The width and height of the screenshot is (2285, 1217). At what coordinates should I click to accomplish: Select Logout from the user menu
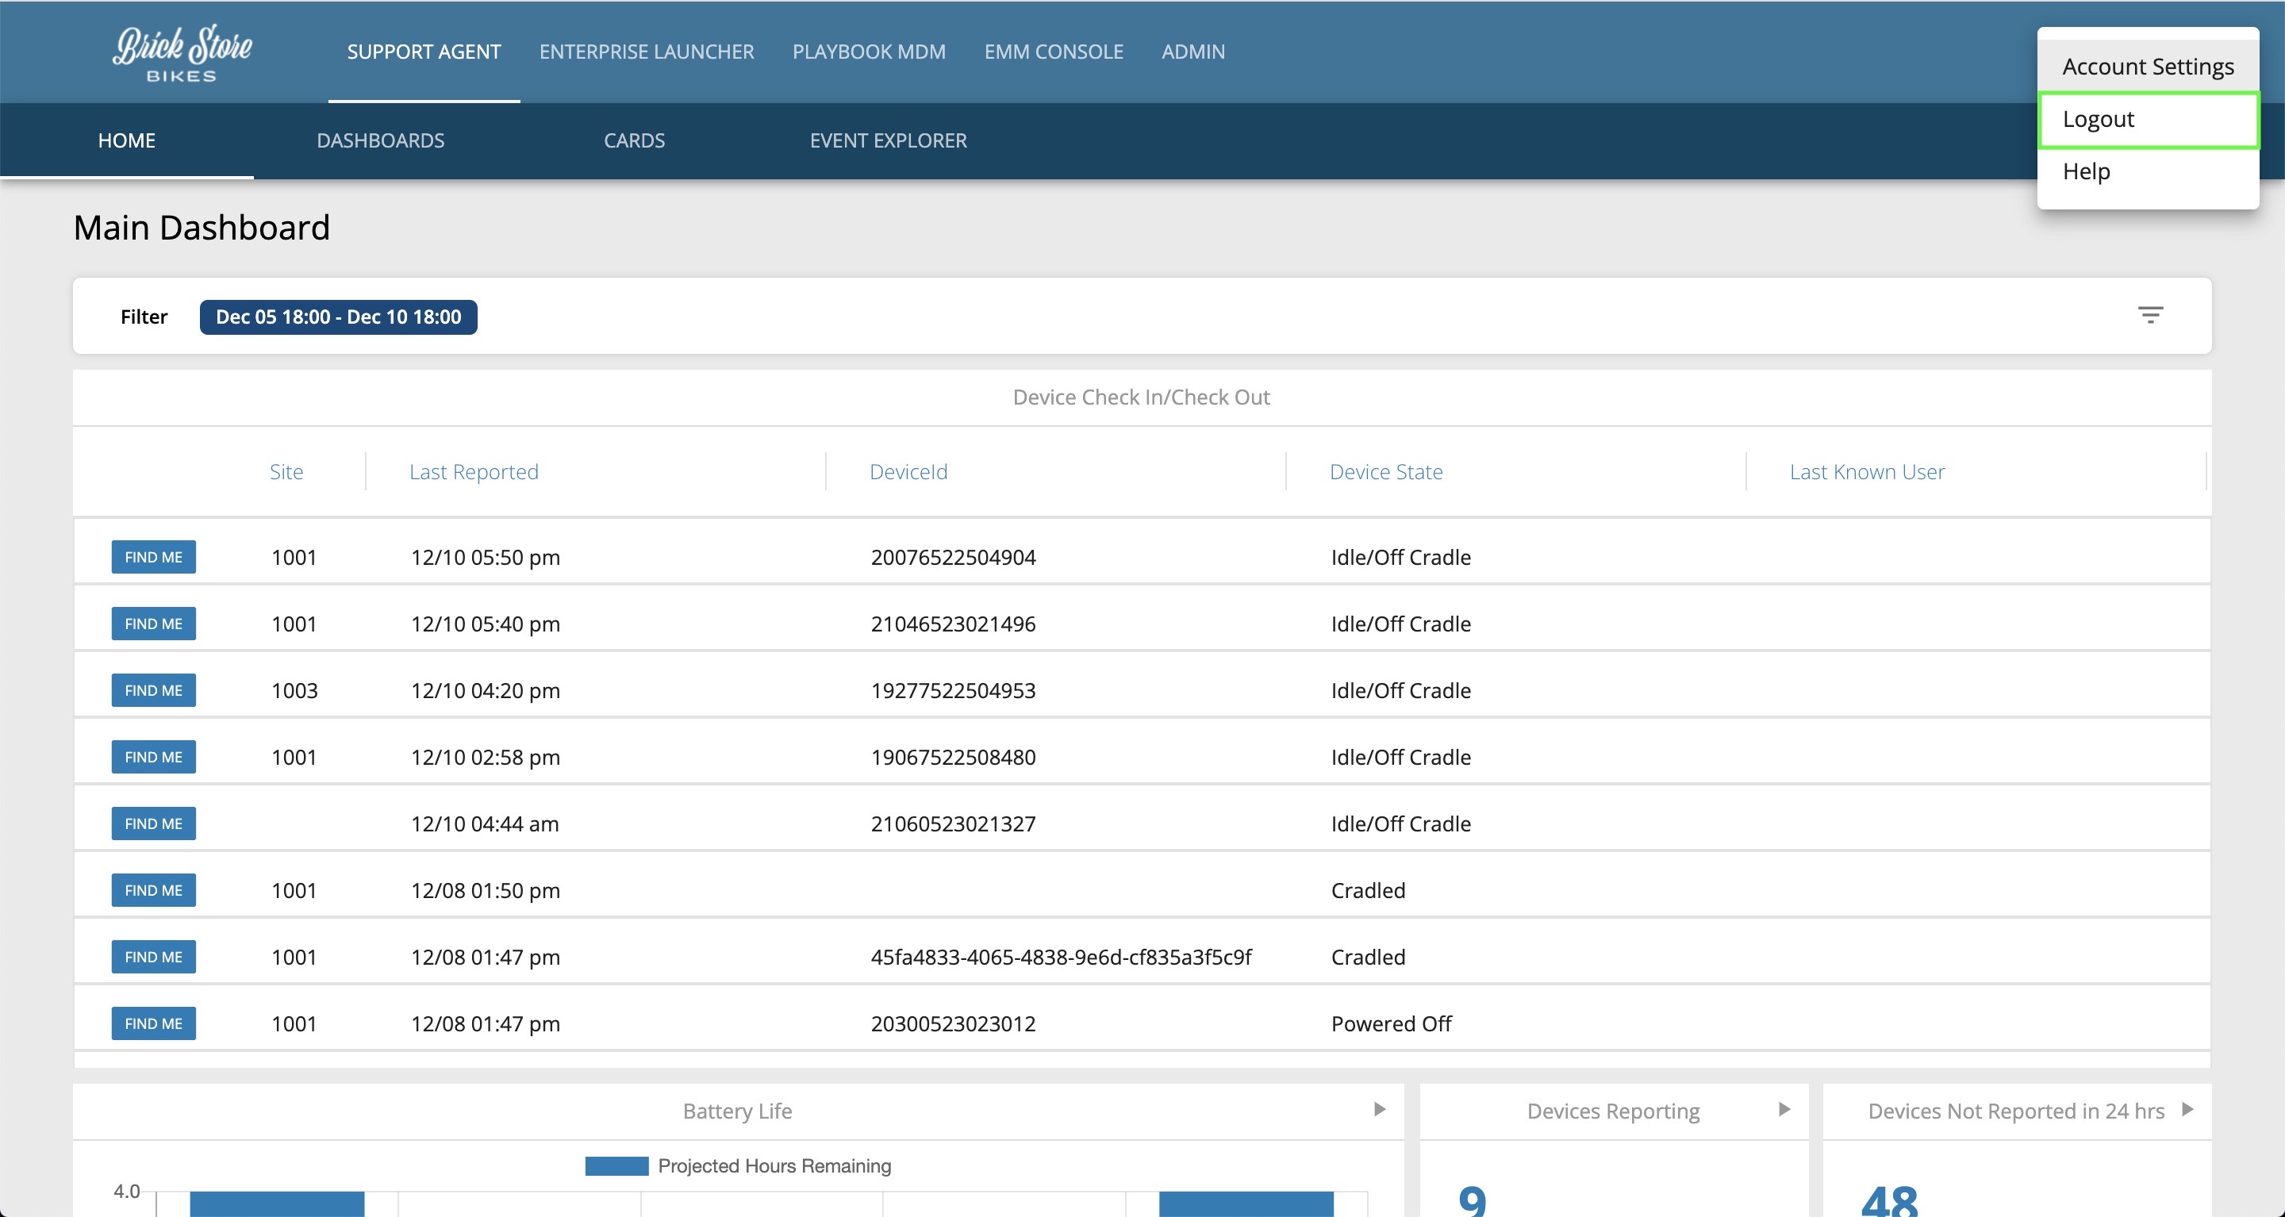2148,119
